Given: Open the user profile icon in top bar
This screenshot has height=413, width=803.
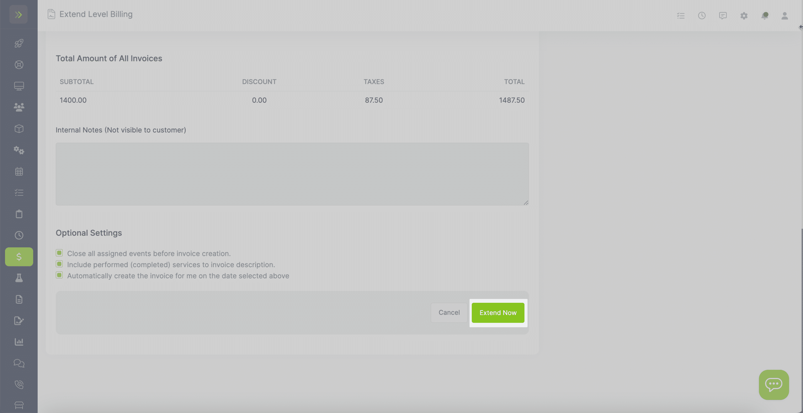Looking at the screenshot, I should pos(784,16).
